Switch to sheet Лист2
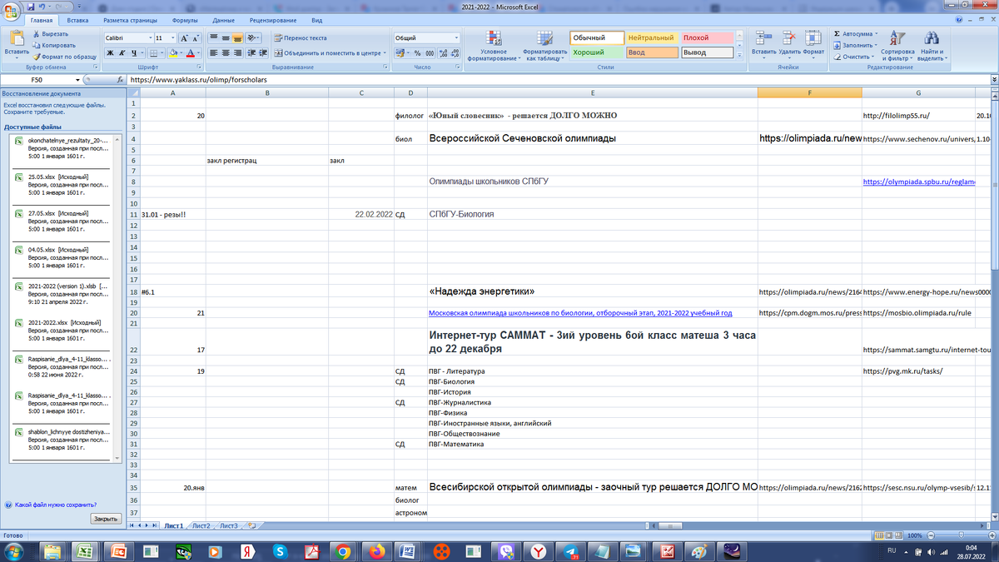Screen dimensions: 999x562 201,526
